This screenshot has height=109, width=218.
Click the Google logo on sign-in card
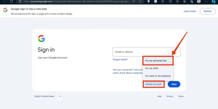pos(41,38)
